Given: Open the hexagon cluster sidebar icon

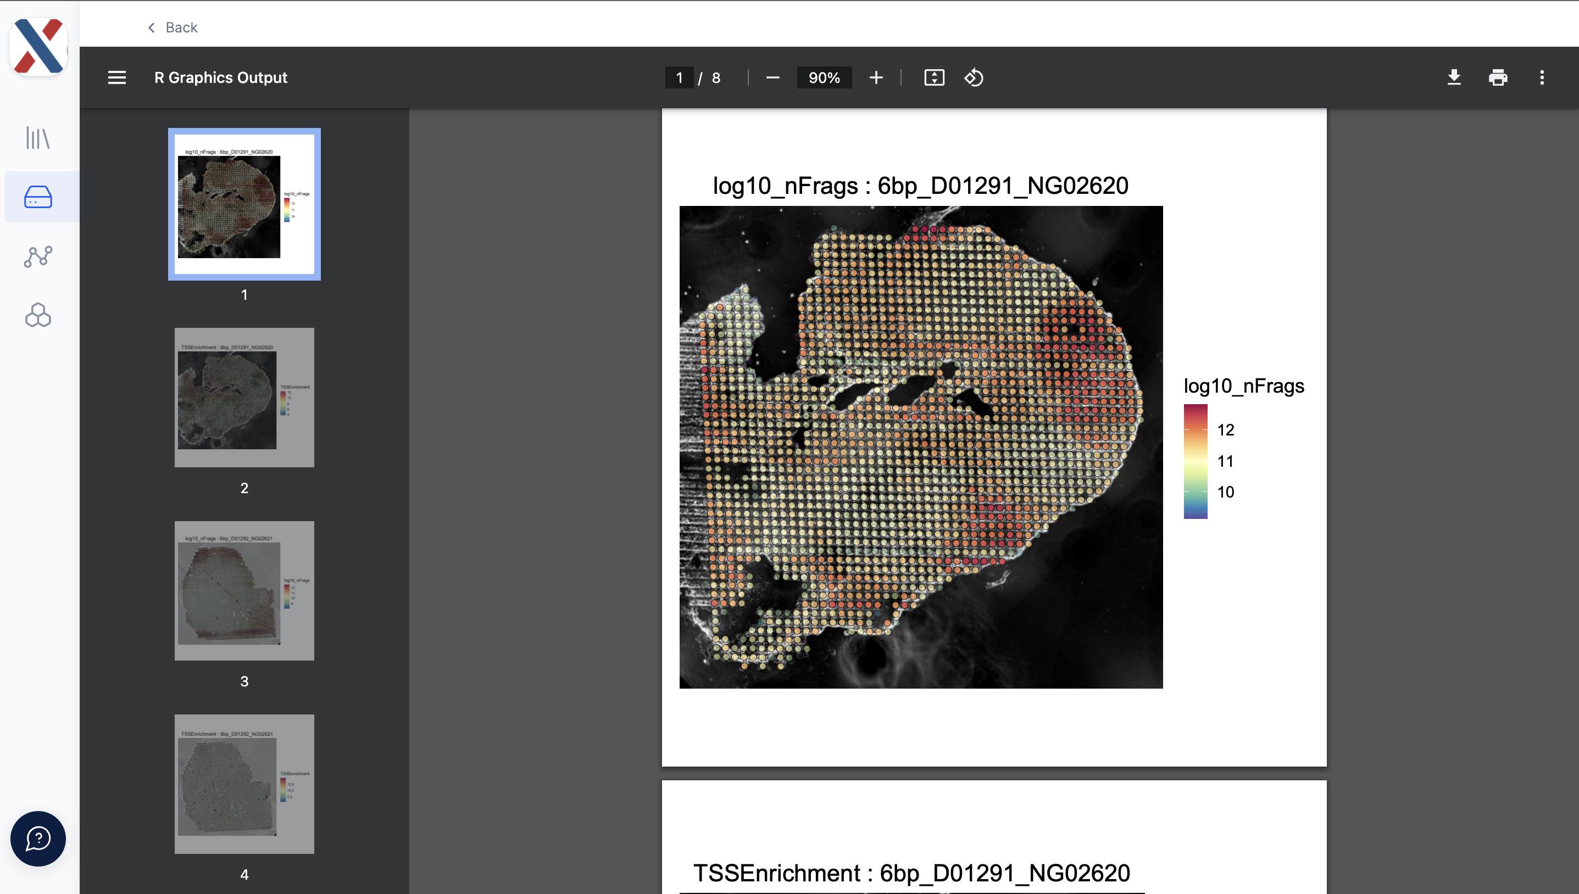Looking at the screenshot, I should point(38,315).
